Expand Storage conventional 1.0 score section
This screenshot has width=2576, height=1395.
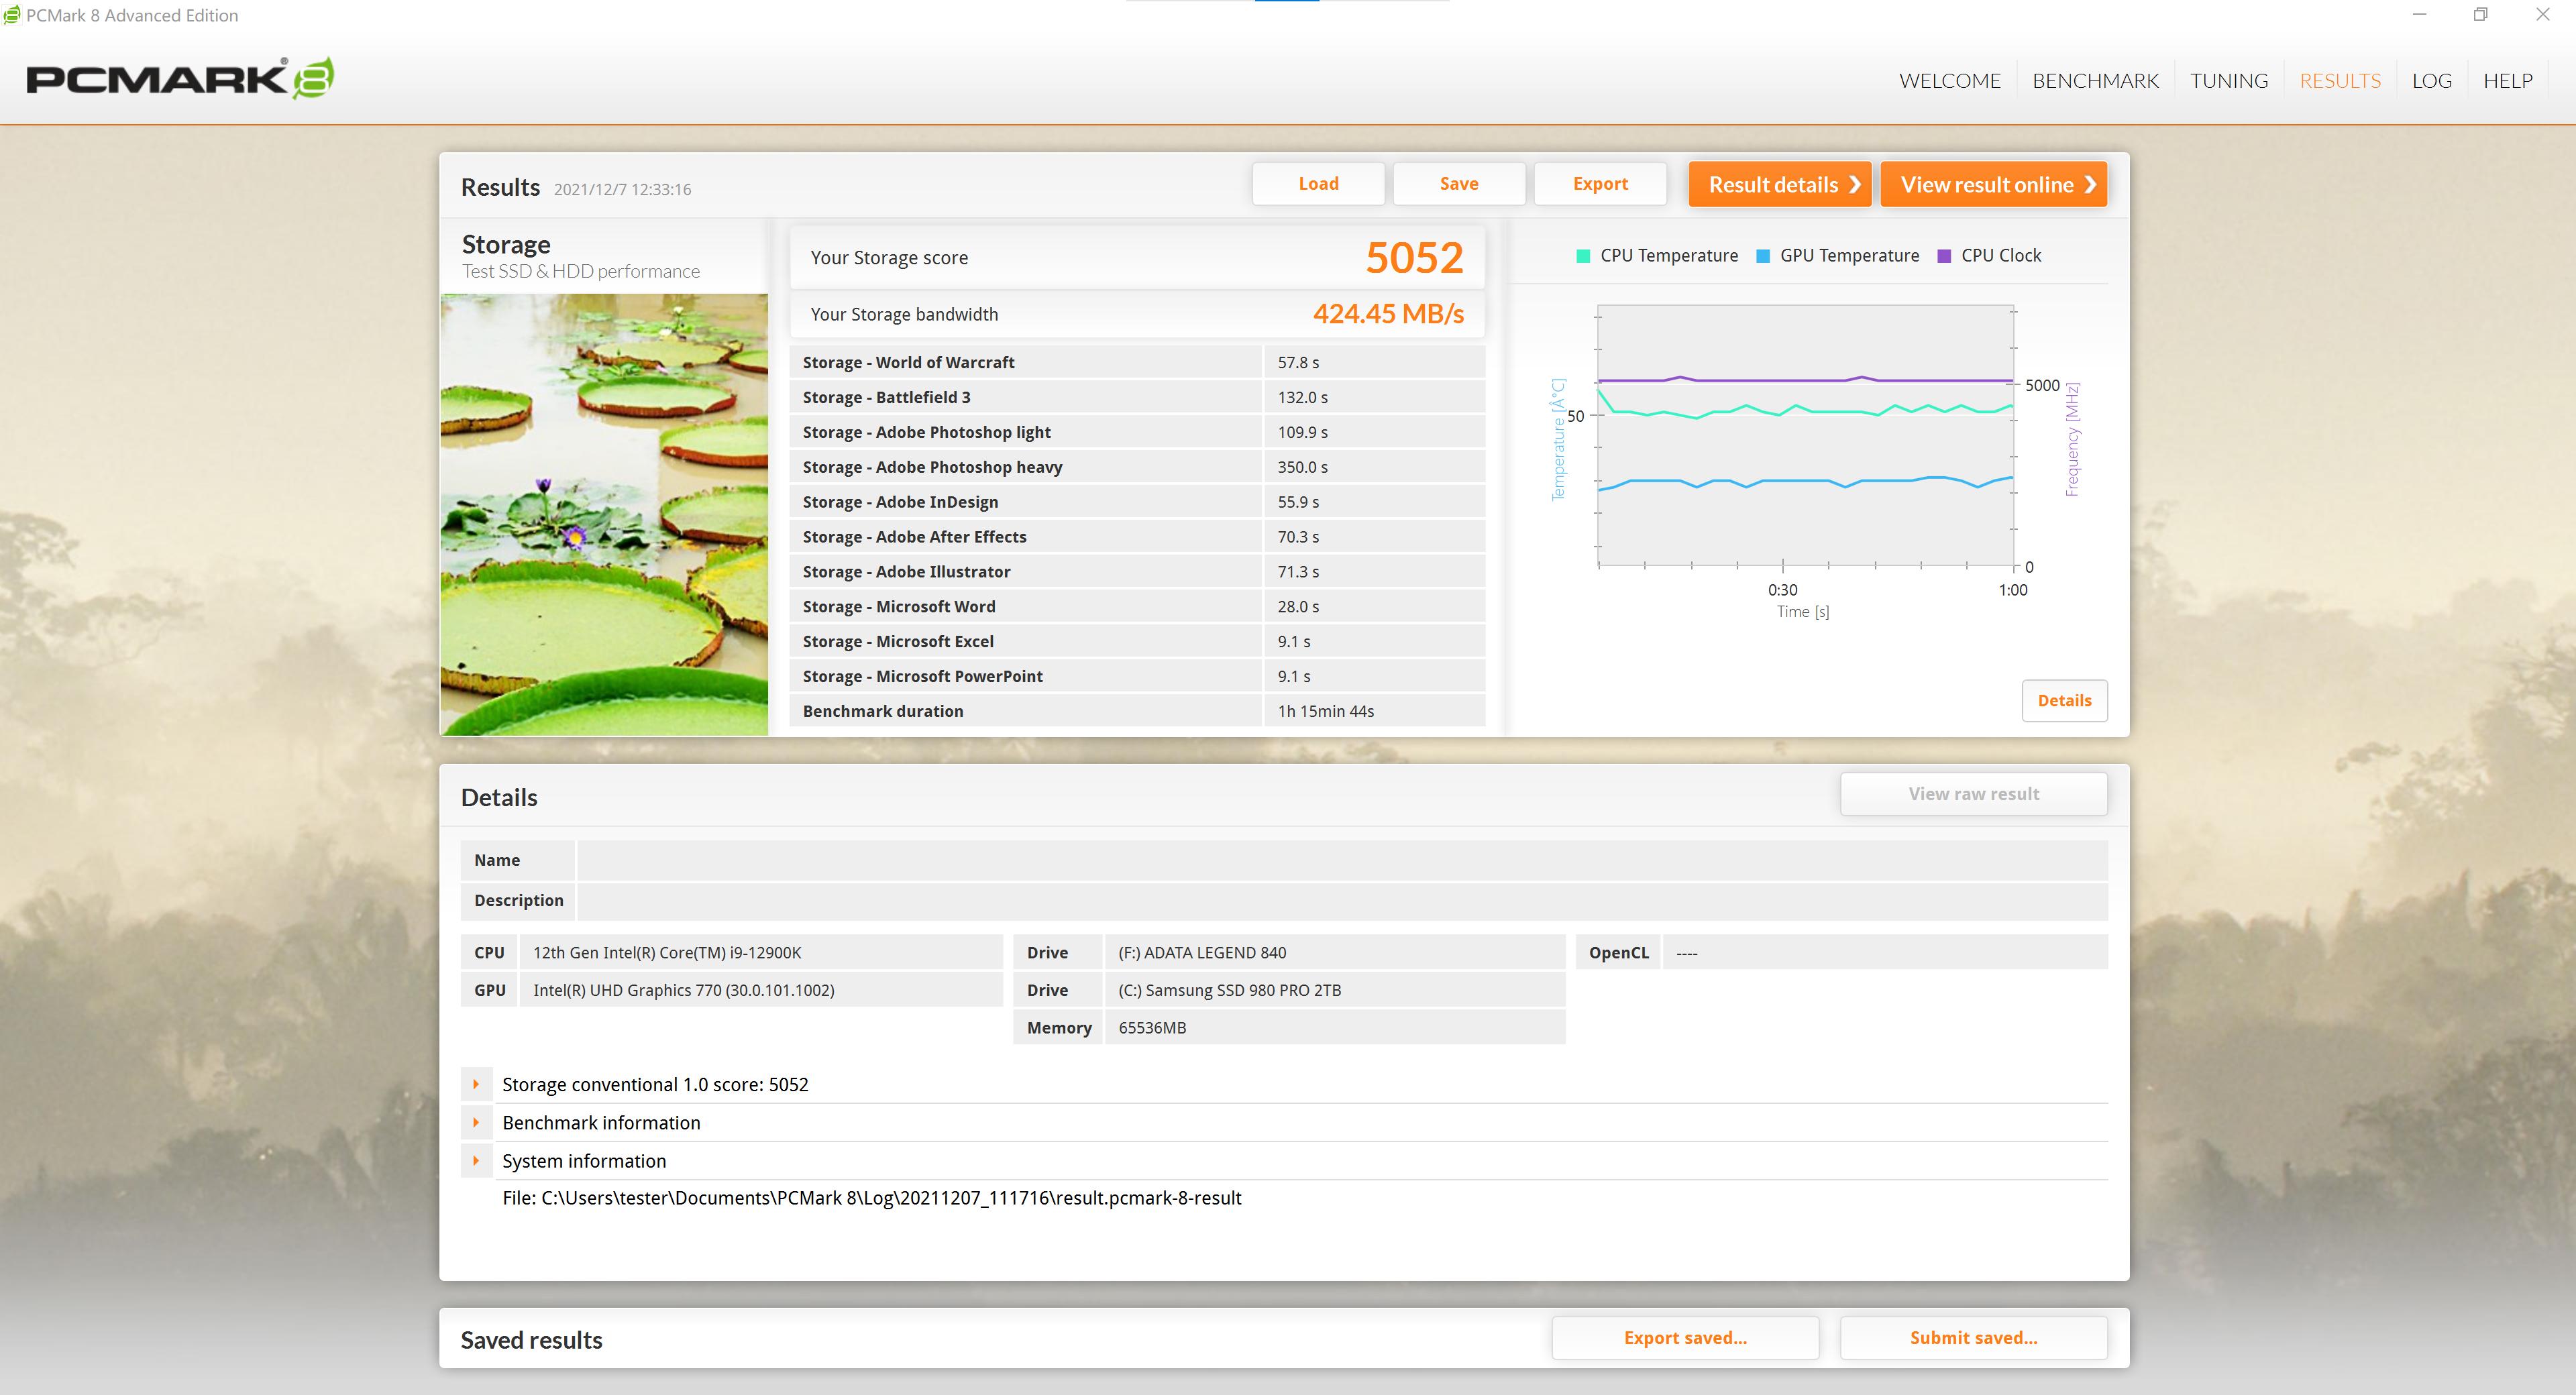476,1084
